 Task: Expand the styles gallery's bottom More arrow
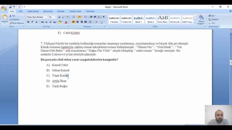click(x=195, y=22)
